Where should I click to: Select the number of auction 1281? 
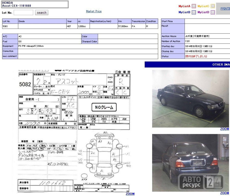click(187, 41)
